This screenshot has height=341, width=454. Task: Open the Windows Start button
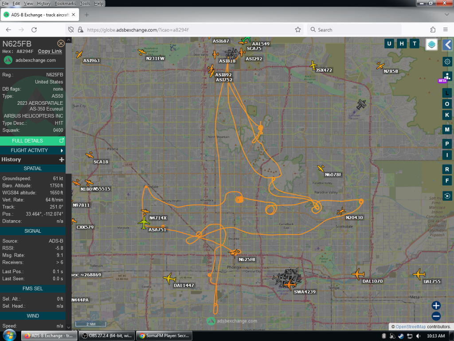pos(10,336)
